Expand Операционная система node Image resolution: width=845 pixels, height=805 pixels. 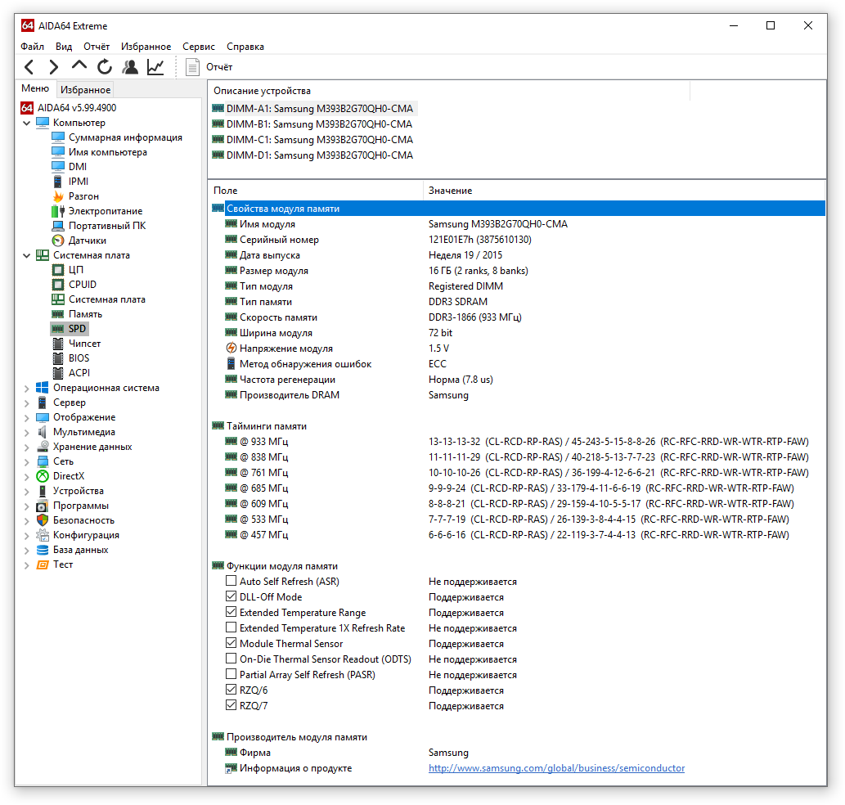[26, 388]
